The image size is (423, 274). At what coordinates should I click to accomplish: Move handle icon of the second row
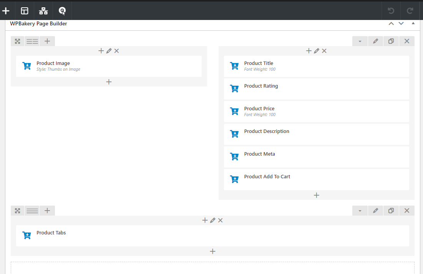[x=18, y=211]
